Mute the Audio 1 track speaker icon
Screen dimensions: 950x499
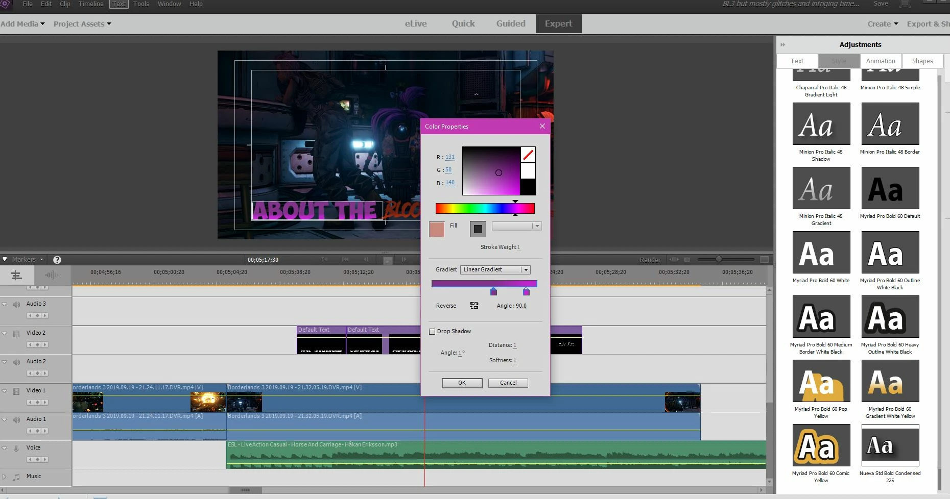[x=16, y=419]
